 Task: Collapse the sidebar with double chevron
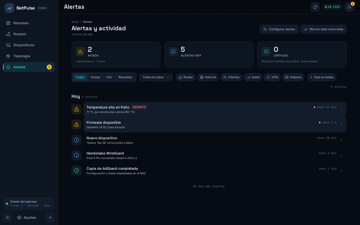point(50,217)
